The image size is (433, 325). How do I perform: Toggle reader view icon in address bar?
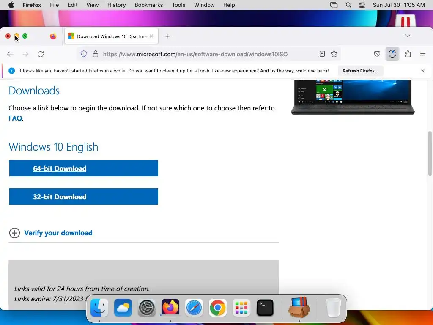coord(322,54)
